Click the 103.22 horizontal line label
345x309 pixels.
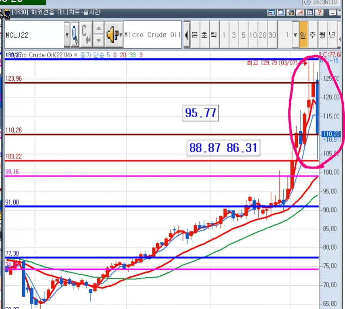click(14, 157)
